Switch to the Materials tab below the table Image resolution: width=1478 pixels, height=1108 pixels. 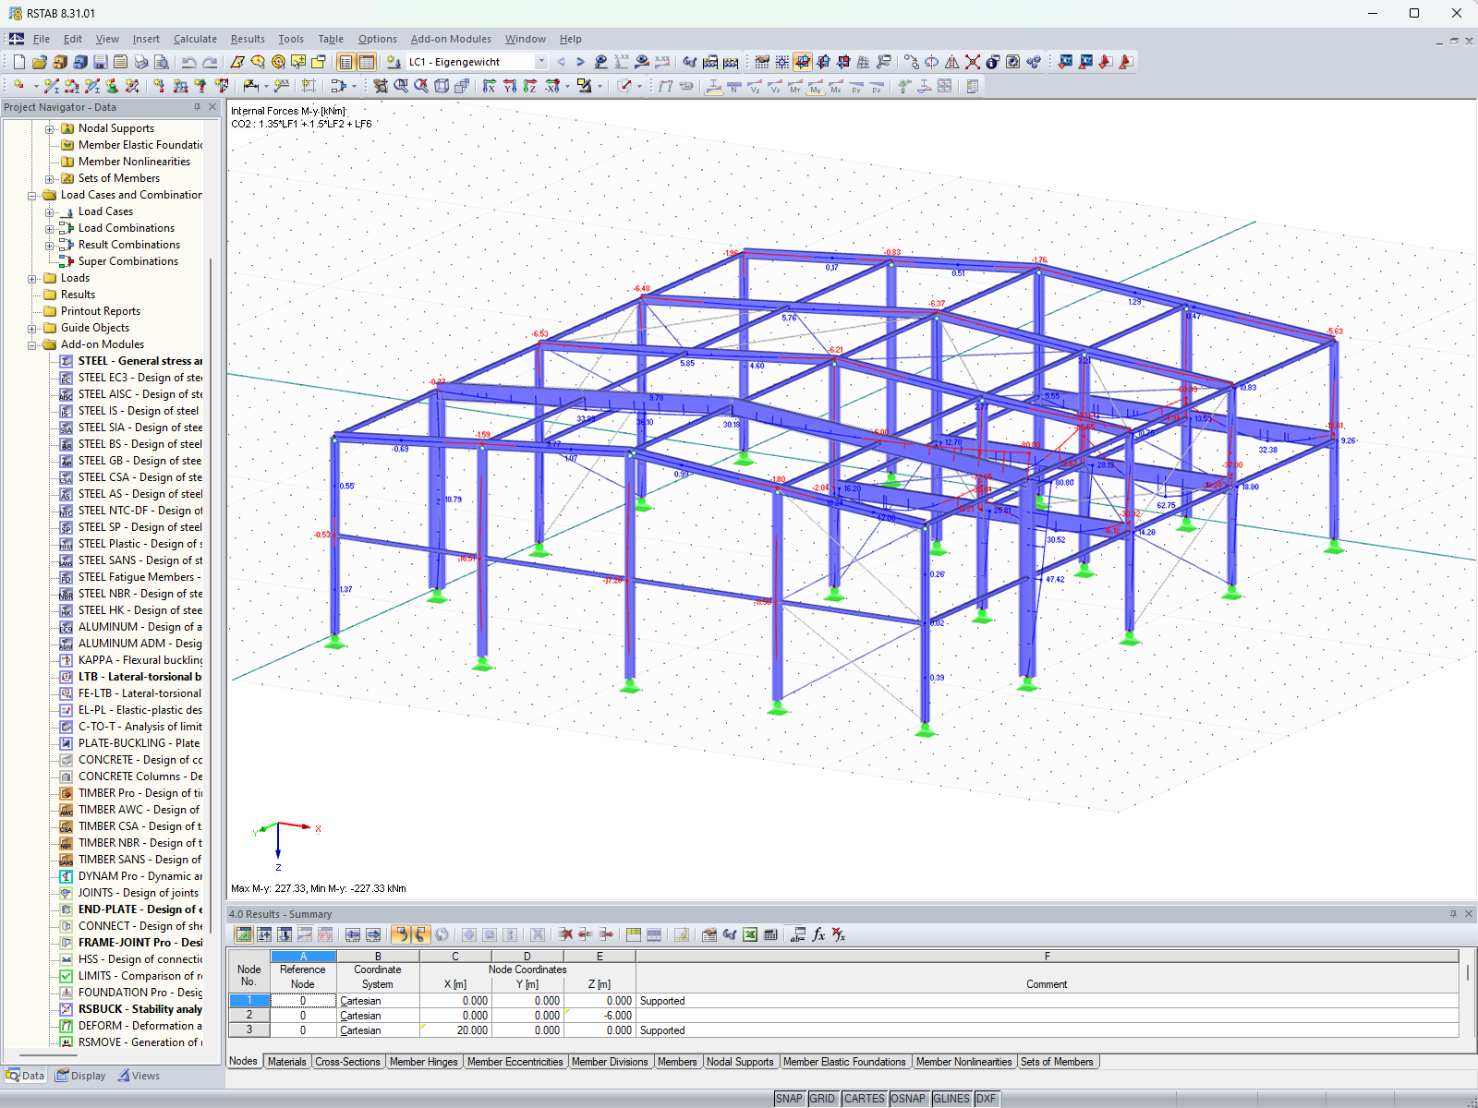point(287,1062)
